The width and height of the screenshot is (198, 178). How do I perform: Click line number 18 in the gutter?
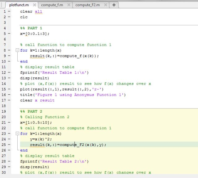[x=4, y=106]
